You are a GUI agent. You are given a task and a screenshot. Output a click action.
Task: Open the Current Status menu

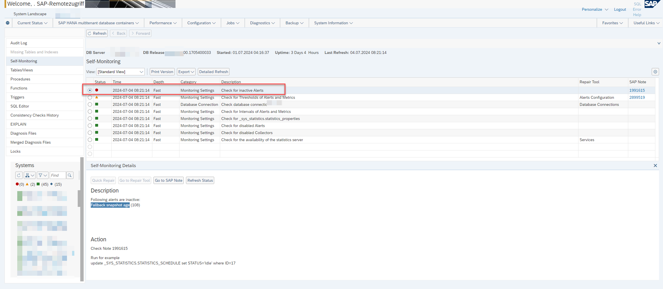click(32, 23)
